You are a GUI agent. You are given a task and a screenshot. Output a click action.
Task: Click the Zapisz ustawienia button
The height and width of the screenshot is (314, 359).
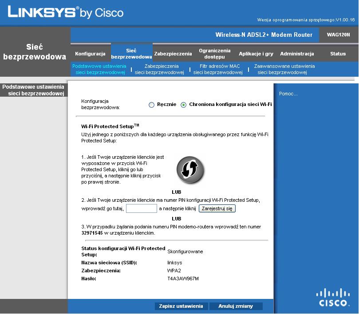(181, 306)
